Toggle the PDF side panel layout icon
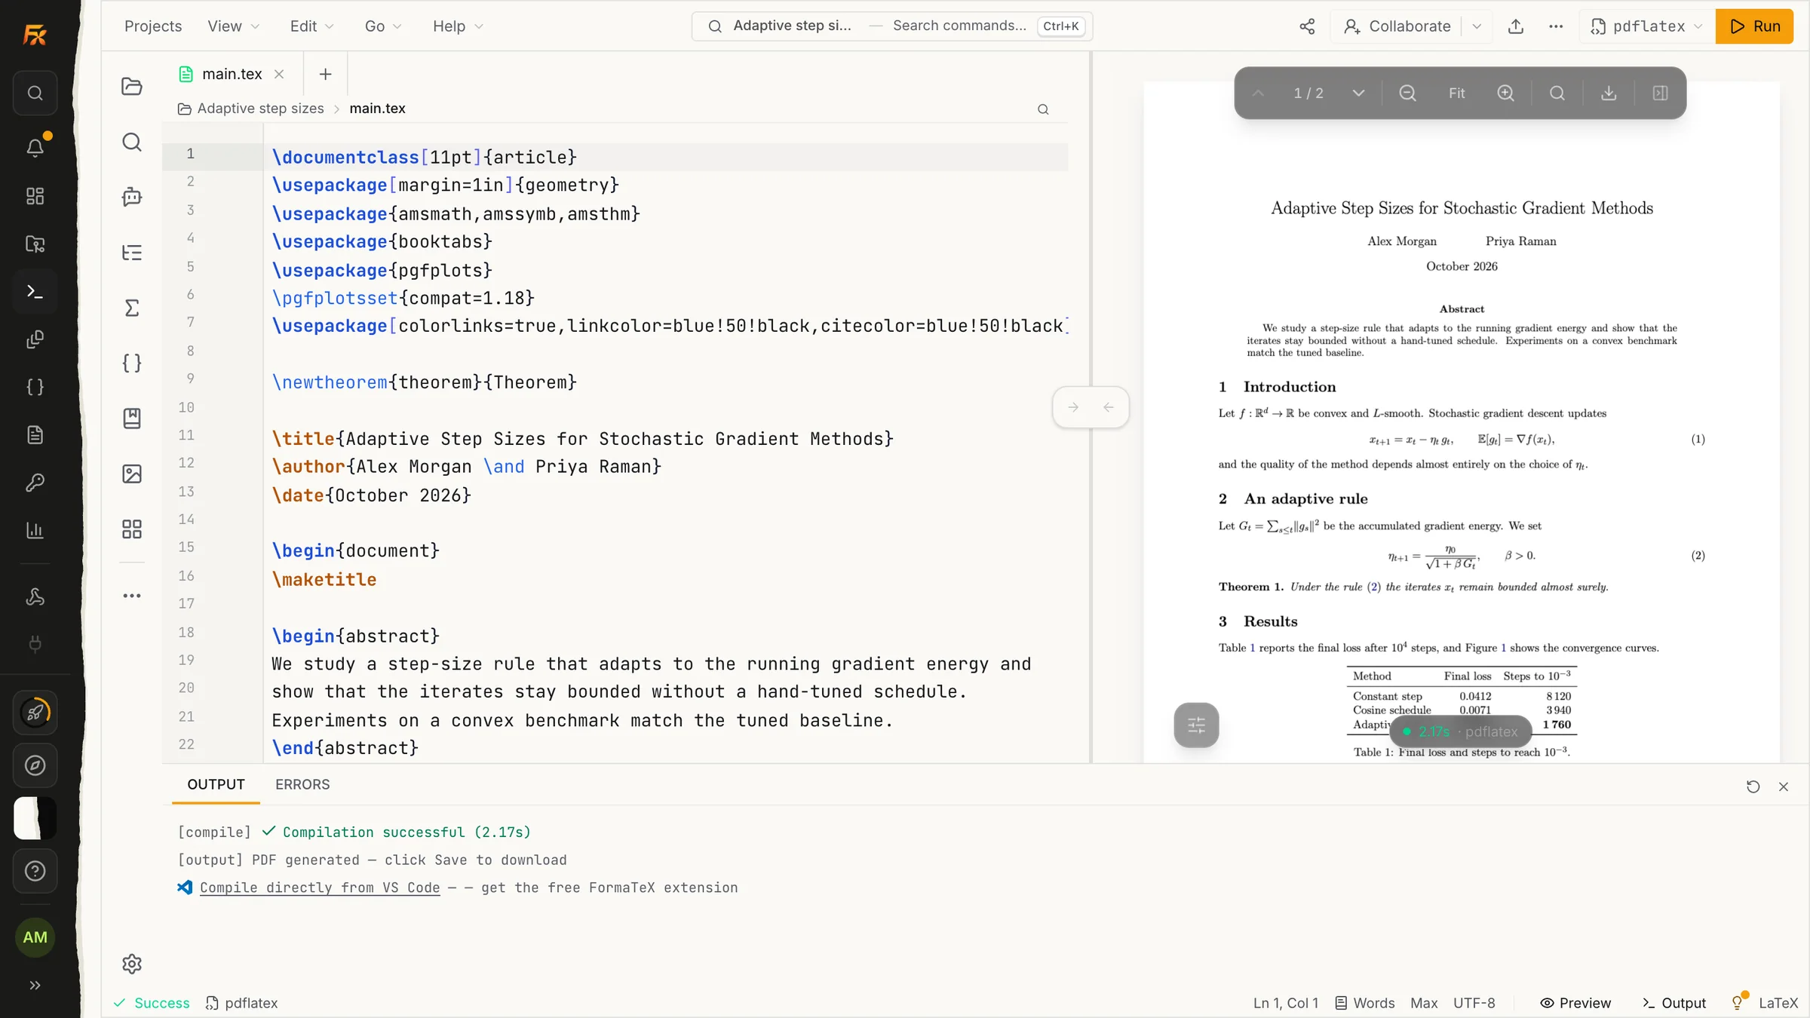This screenshot has width=1810, height=1018. 1660,93
